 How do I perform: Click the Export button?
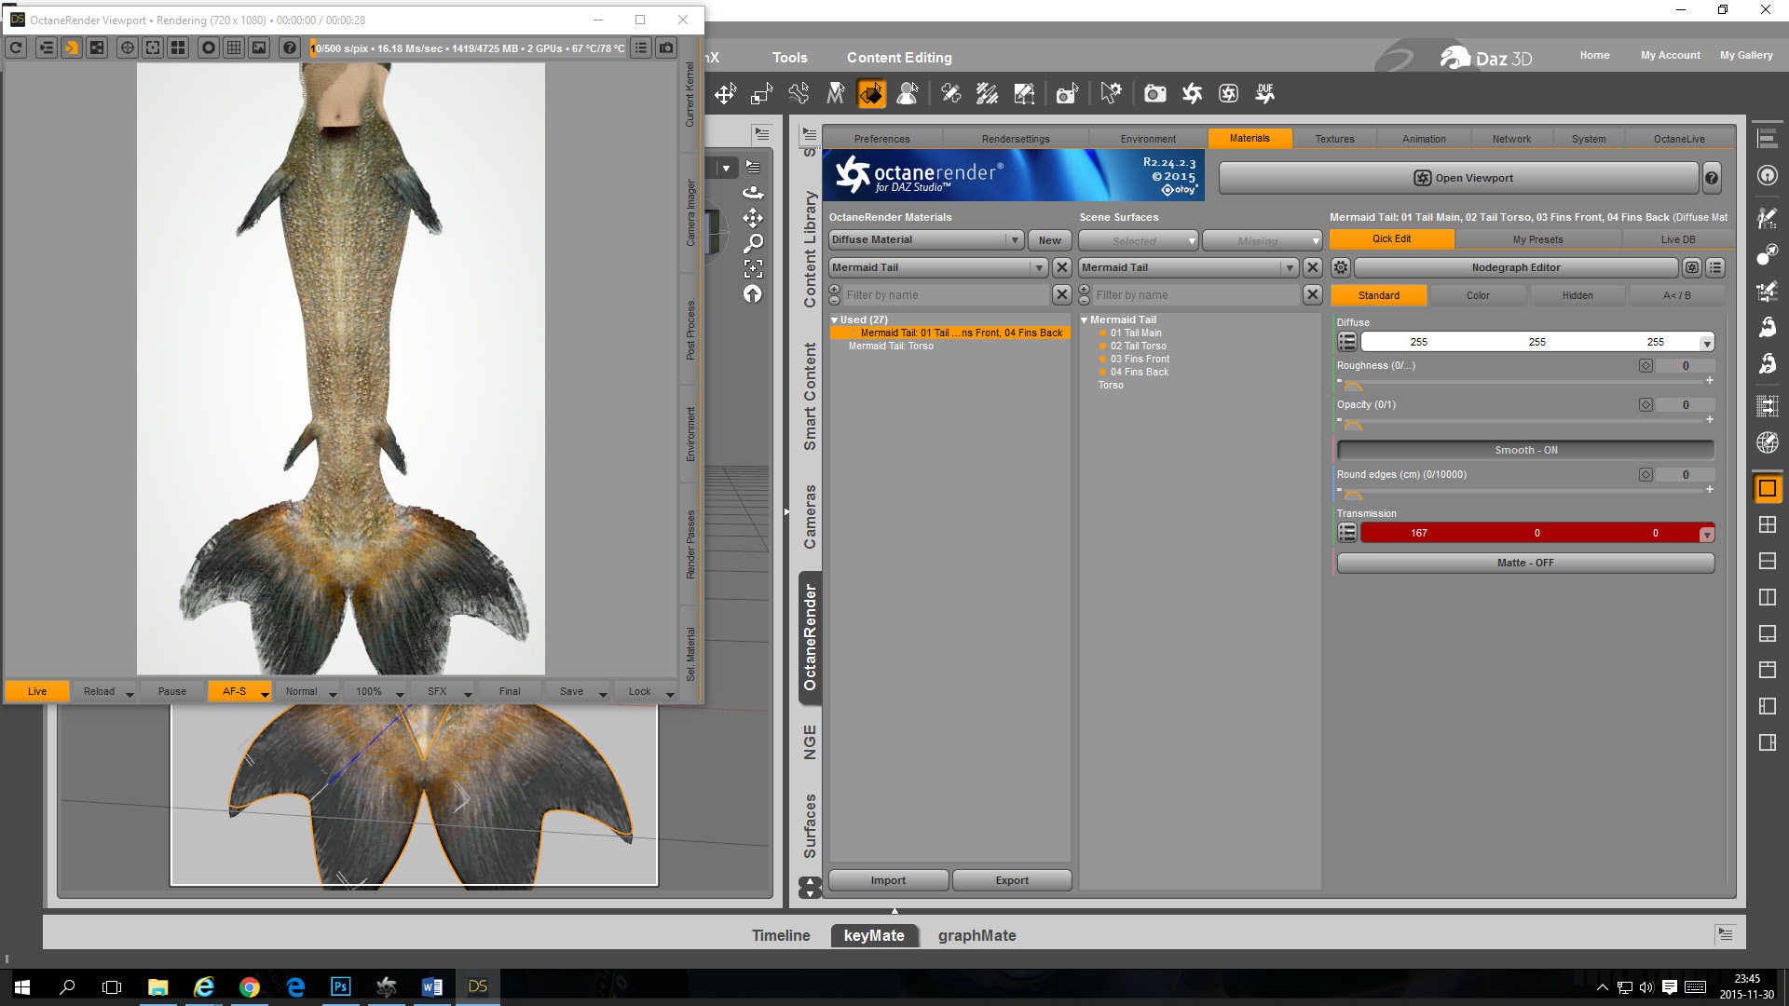1011,880
